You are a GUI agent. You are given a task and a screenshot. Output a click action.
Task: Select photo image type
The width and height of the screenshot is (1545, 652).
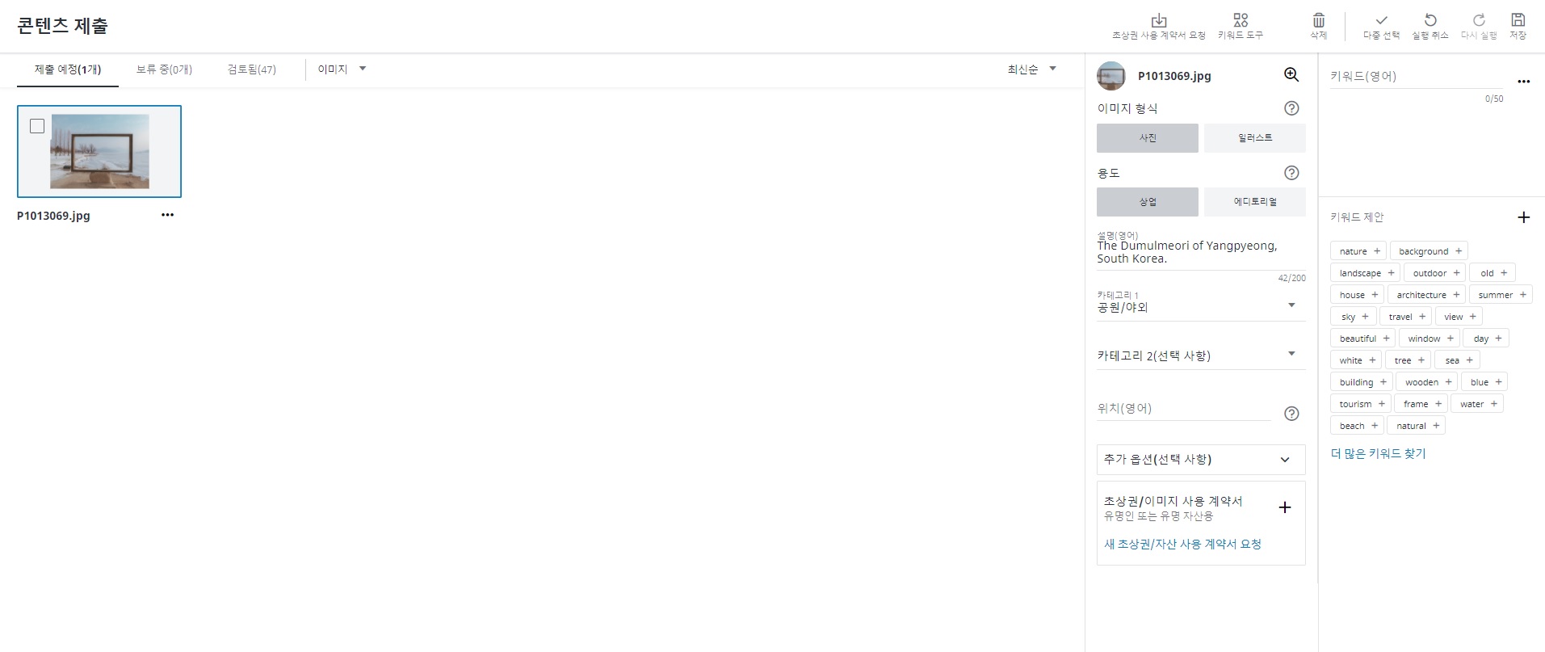tap(1147, 138)
